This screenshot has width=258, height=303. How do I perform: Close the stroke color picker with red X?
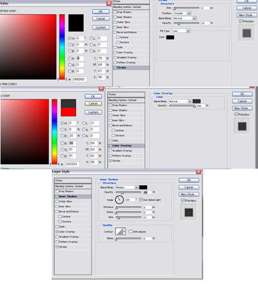[x=109, y=3]
